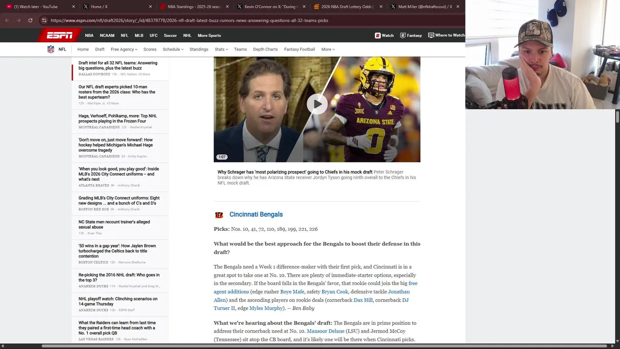Viewport: 620px width, 349px height.
Task: Click the browser forward arrow
Action: click(19, 20)
